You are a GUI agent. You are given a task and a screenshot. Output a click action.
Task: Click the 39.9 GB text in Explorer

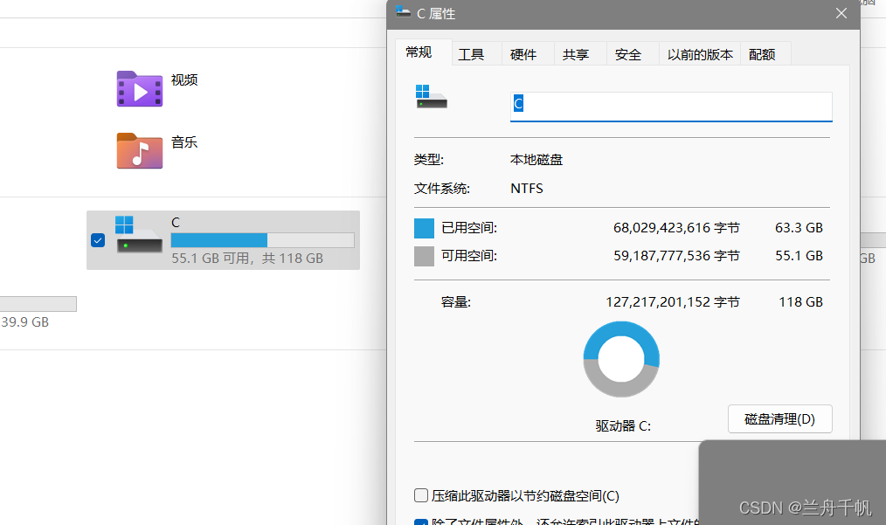24,322
